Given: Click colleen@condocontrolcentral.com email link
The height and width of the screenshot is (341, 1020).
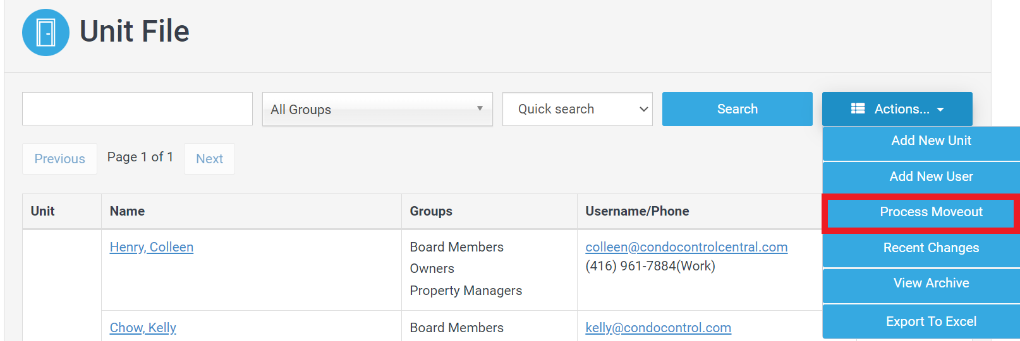Looking at the screenshot, I should [x=686, y=247].
